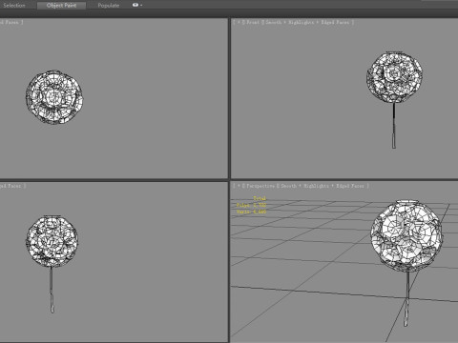Open Perspective viewport Smooth + Highlights shading menu
The image size is (458, 343).
323,186
